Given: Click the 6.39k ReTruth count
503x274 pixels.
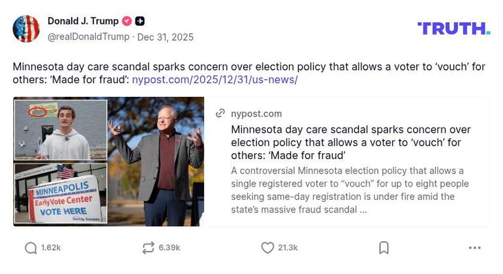Looking at the screenshot, I should coord(169,248).
